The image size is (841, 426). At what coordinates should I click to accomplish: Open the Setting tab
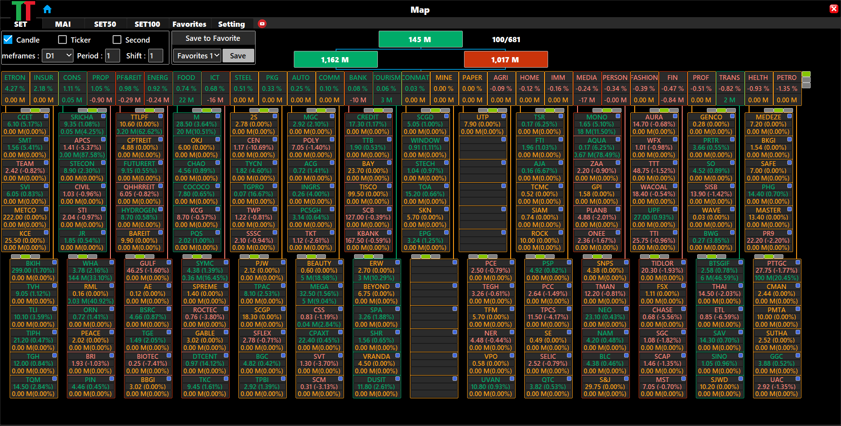(231, 24)
